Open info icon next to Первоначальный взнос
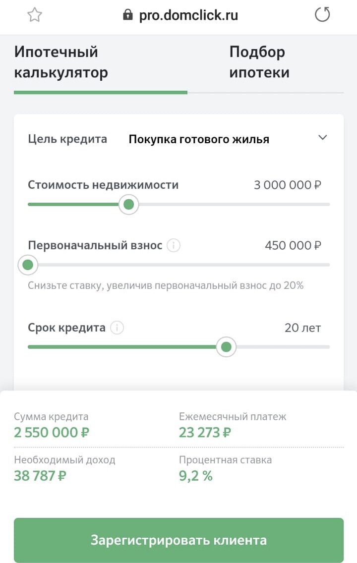 pyautogui.click(x=174, y=246)
